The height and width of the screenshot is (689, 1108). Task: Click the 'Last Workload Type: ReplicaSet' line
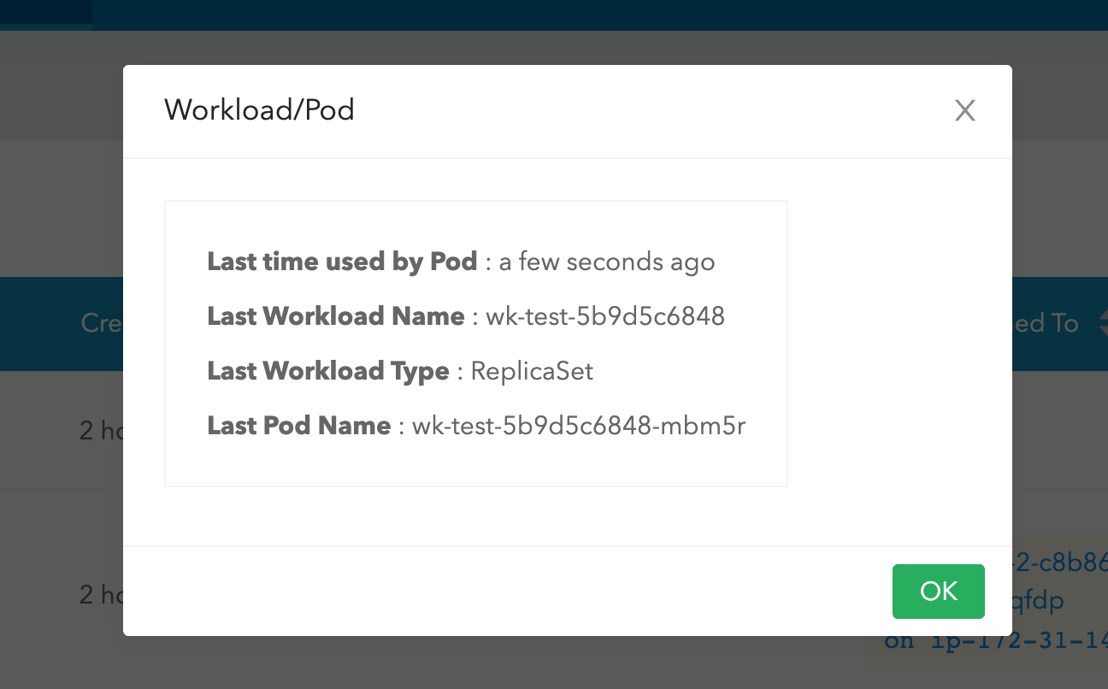pos(400,371)
